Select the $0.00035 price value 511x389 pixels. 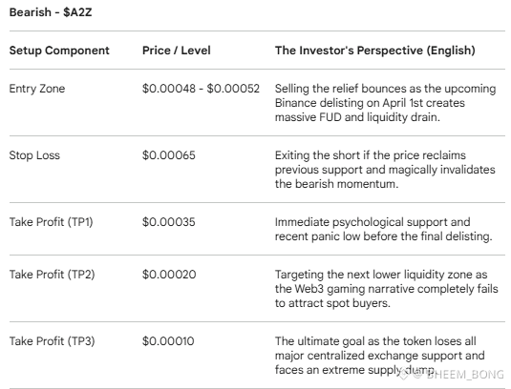tap(169, 222)
